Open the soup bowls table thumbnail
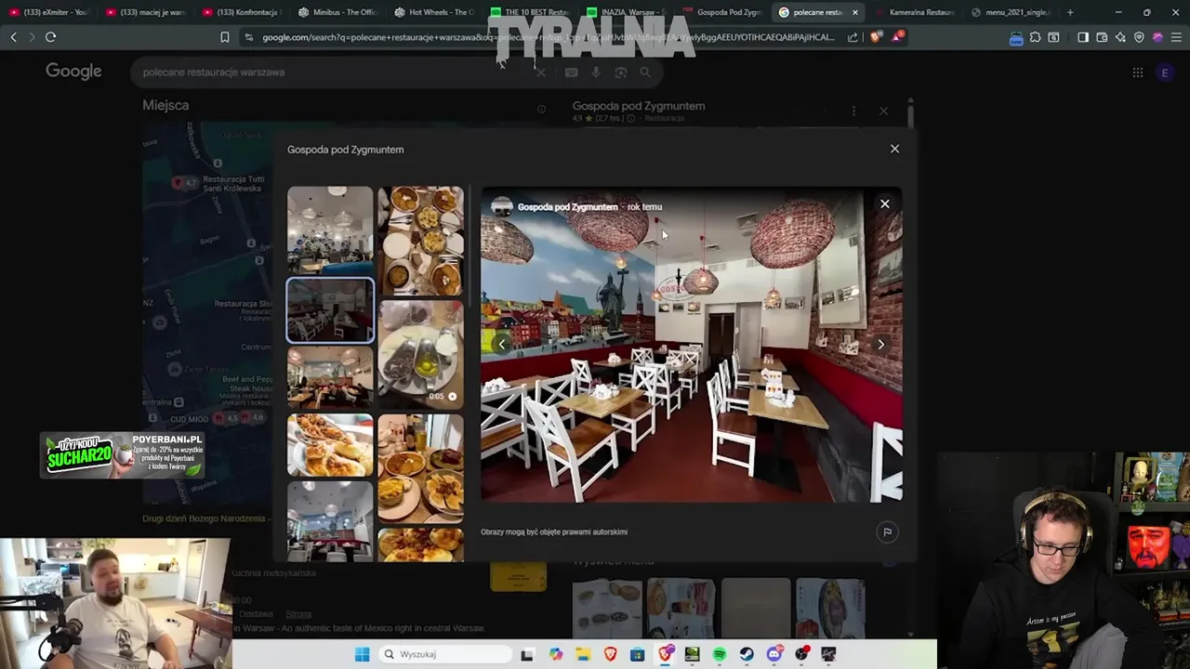Image resolution: width=1190 pixels, height=669 pixels. (420, 241)
